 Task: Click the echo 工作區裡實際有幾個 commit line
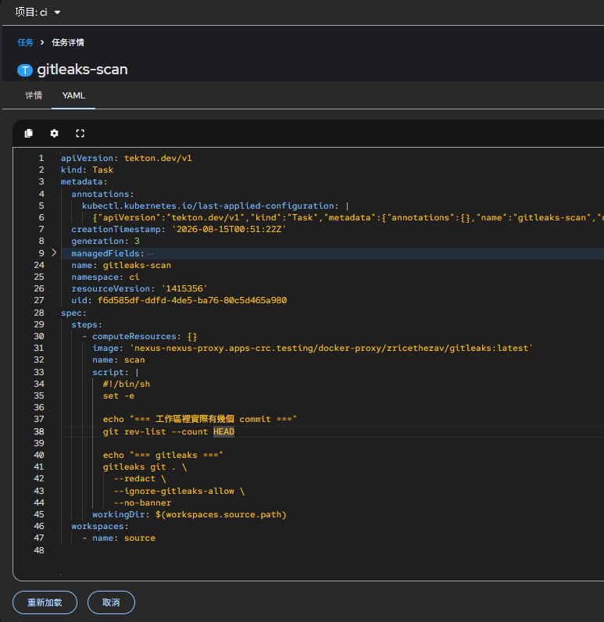[199, 420]
